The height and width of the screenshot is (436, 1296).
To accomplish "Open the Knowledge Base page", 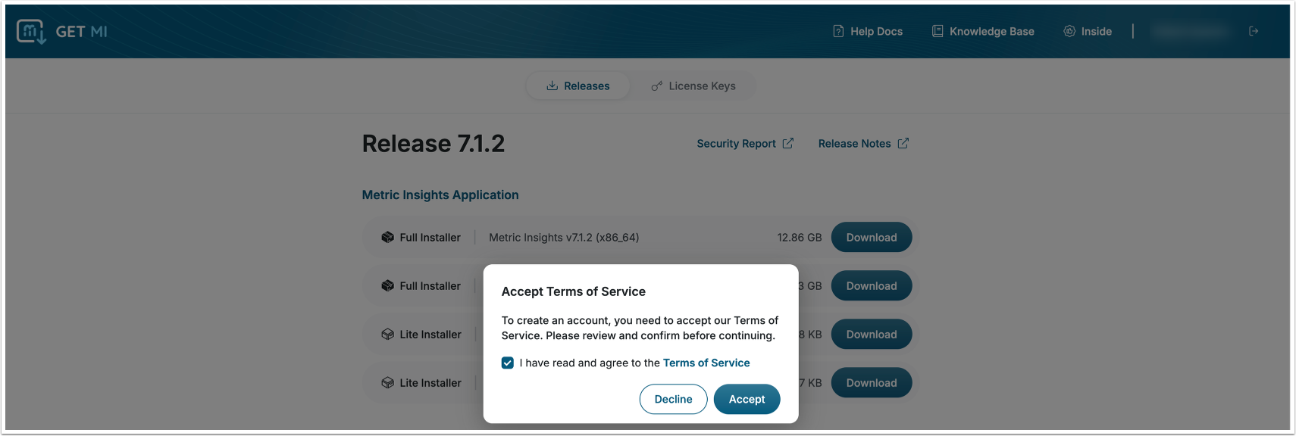I will click(x=983, y=31).
